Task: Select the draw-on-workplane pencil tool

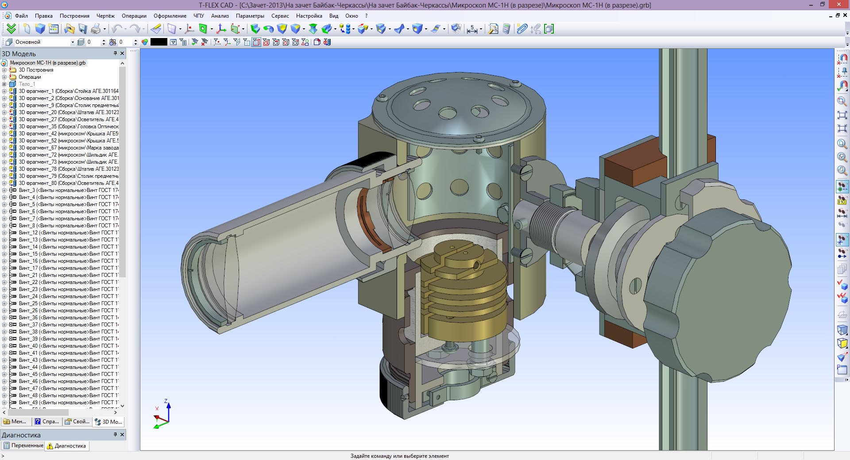Action: click(156, 29)
